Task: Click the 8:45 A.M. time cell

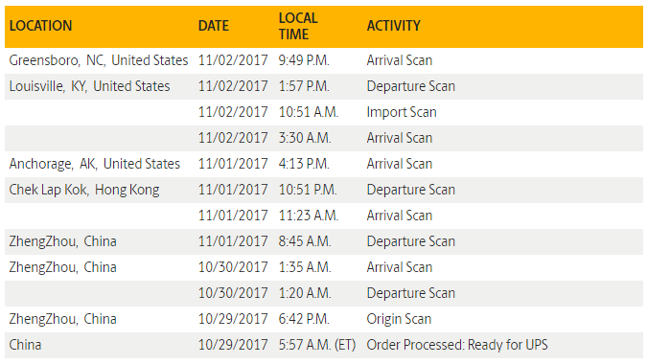Action: [305, 241]
